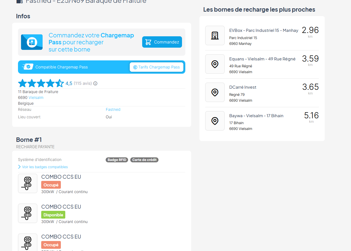351x251 pixels.
Task: Click the 4,5 rating value
Action: click(x=69, y=83)
